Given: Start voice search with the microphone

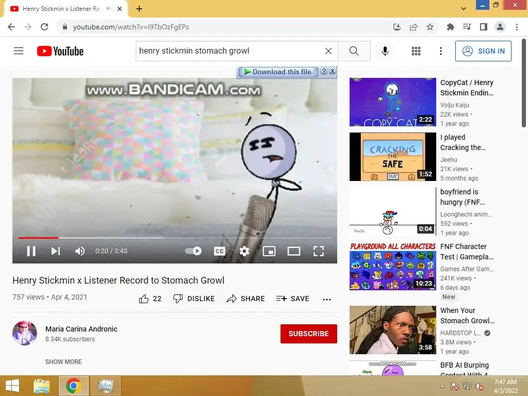Looking at the screenshot, I should [x=385, y=51].
